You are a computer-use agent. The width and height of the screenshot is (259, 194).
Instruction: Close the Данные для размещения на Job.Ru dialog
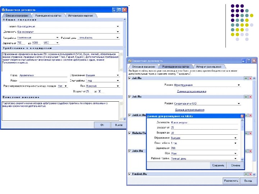pos(242,116)
